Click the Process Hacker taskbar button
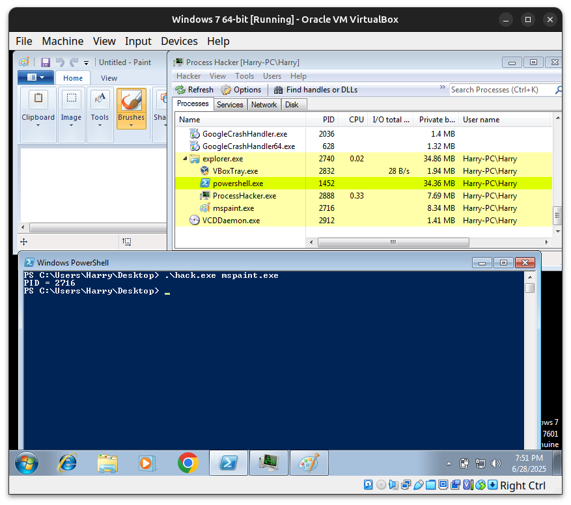 (x=269, y=463)
